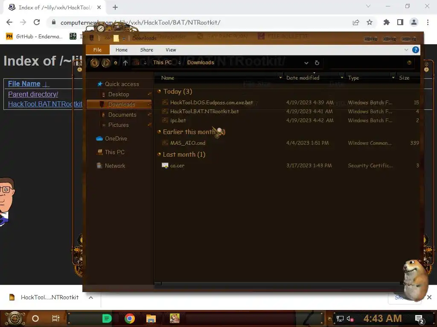The height and width of the screenshot is (327, 437).
Task: Open Cortana circle on taskbar
Action: (35, 318)
